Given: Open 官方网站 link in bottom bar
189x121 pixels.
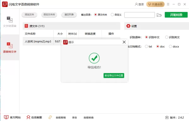Looking at the screenshot, I should (12, 118).
